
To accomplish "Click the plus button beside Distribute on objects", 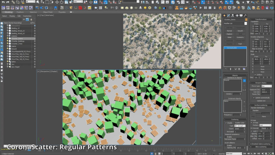I will [244, 81].
